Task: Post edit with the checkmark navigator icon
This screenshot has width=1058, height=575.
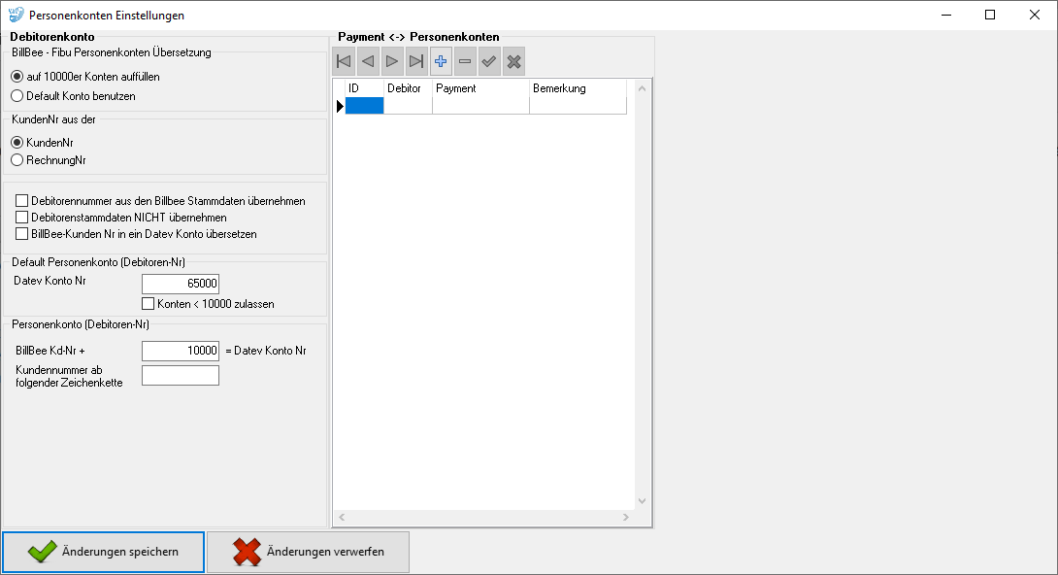Action: [490, 61]
